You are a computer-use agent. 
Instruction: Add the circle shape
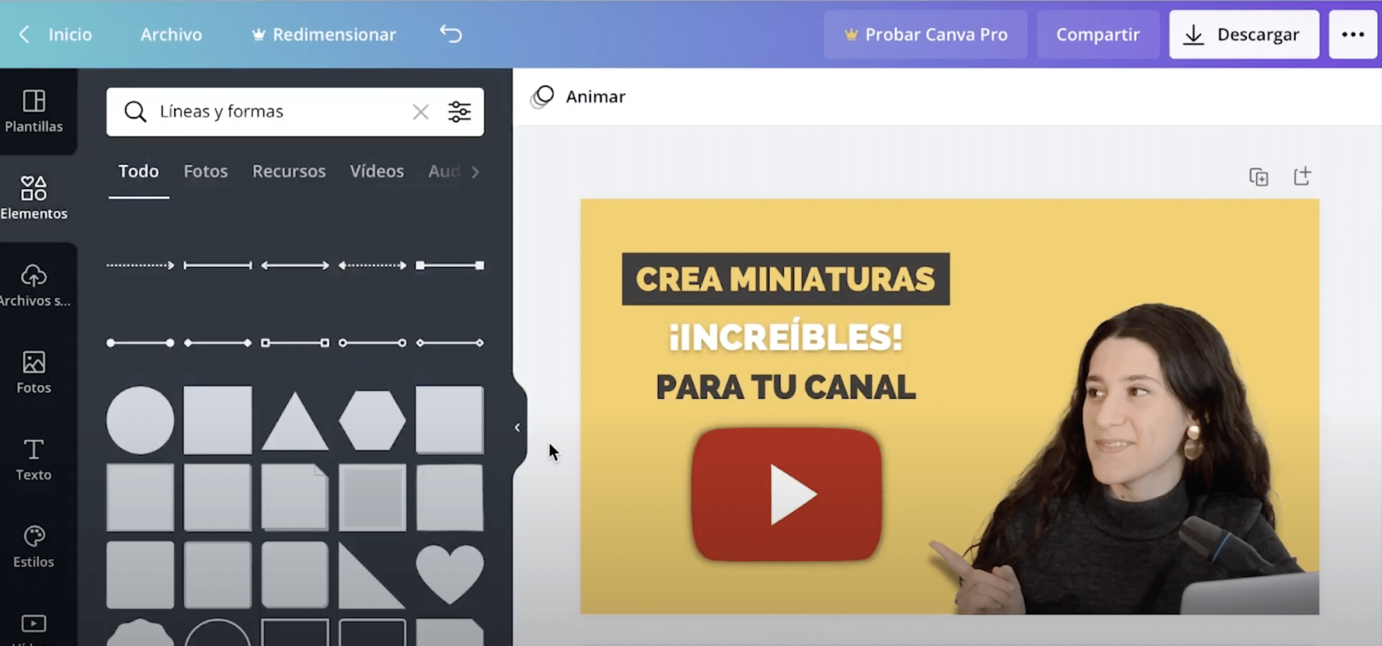140,420
